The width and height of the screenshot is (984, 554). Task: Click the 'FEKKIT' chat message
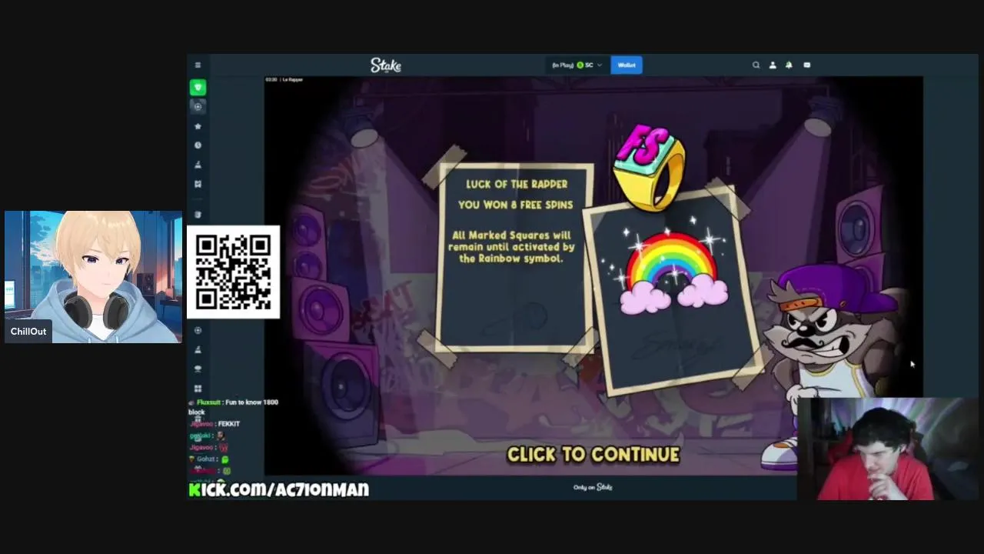(x=229, y=424)
